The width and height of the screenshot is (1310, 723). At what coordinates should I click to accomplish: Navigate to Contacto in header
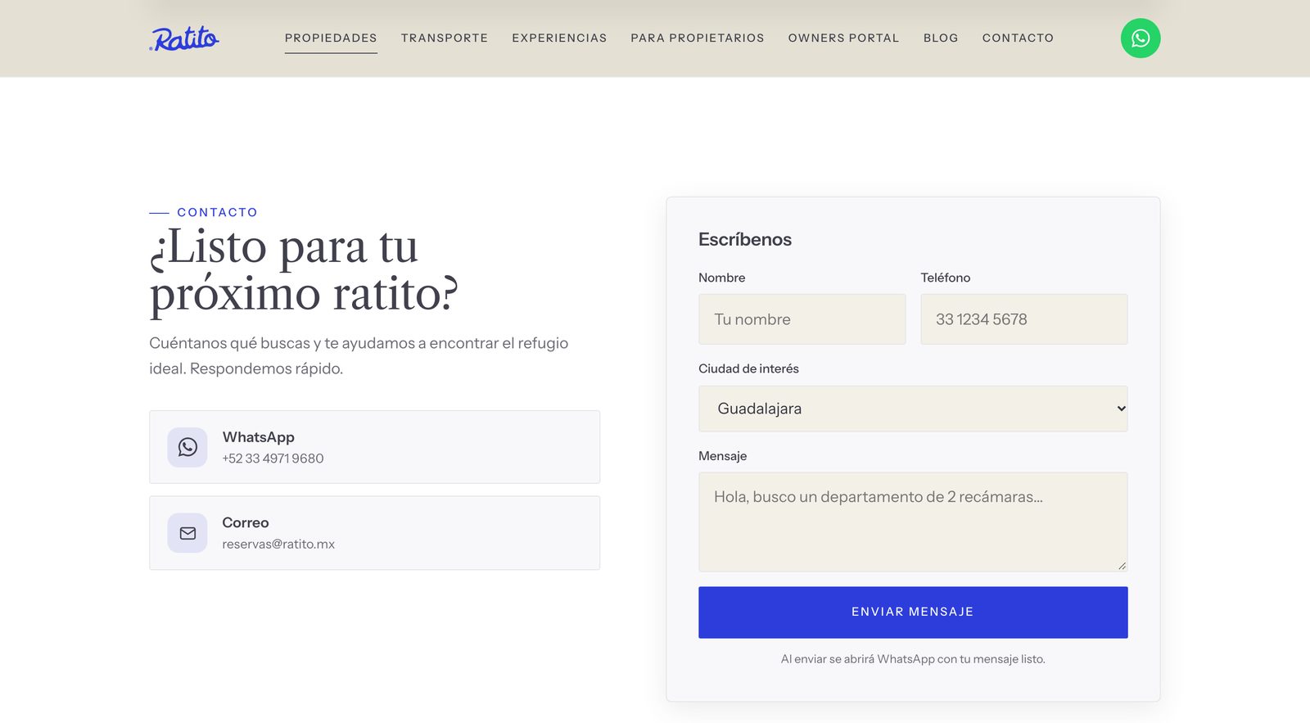tap(1018, 38)
